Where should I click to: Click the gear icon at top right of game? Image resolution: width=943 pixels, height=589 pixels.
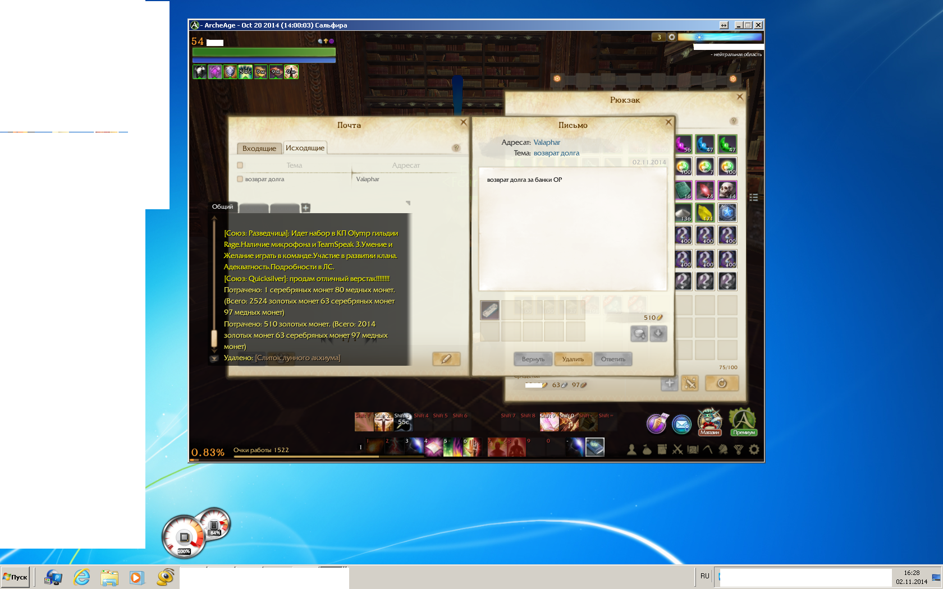point(671,37)
